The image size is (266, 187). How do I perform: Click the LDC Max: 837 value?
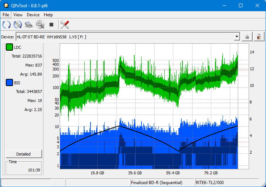click(x=34, y=65)
